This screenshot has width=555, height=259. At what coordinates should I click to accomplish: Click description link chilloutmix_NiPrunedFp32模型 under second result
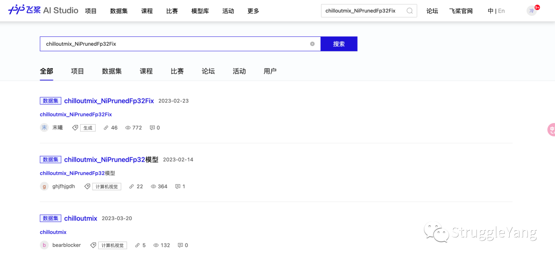[x=78, y=173]
